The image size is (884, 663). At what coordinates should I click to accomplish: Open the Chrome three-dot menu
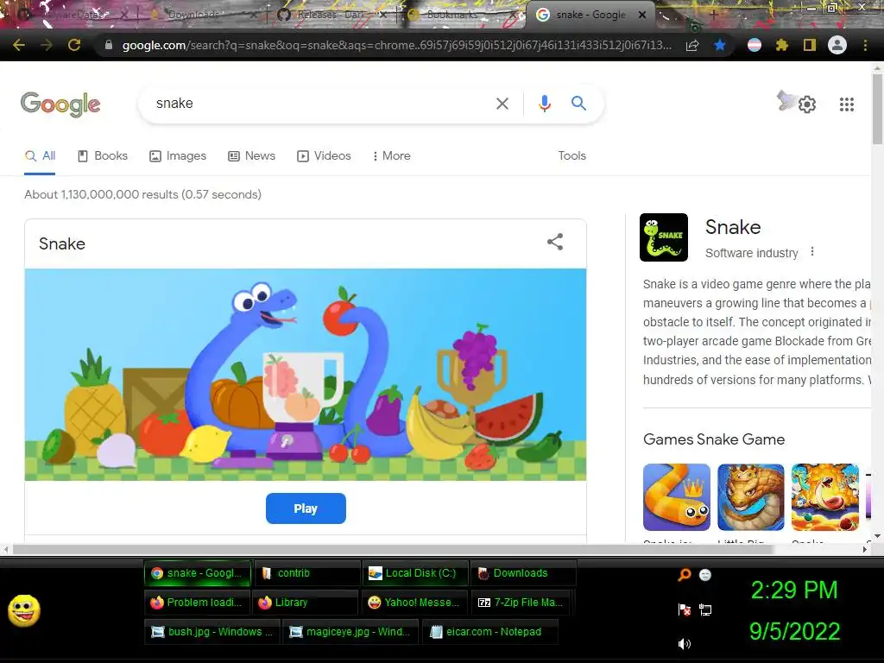(x=865, y=45)
